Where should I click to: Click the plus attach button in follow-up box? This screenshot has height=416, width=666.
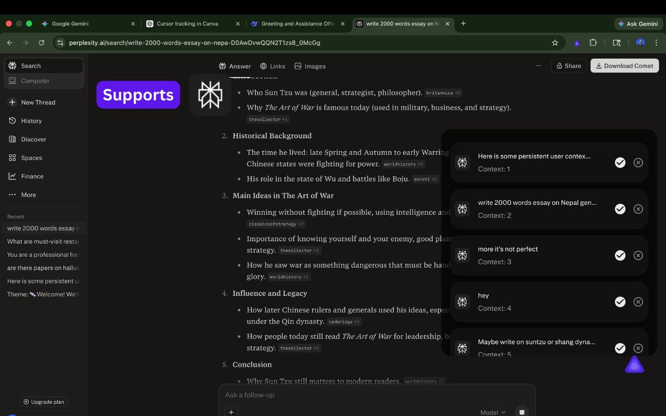(x=231, y=412)
